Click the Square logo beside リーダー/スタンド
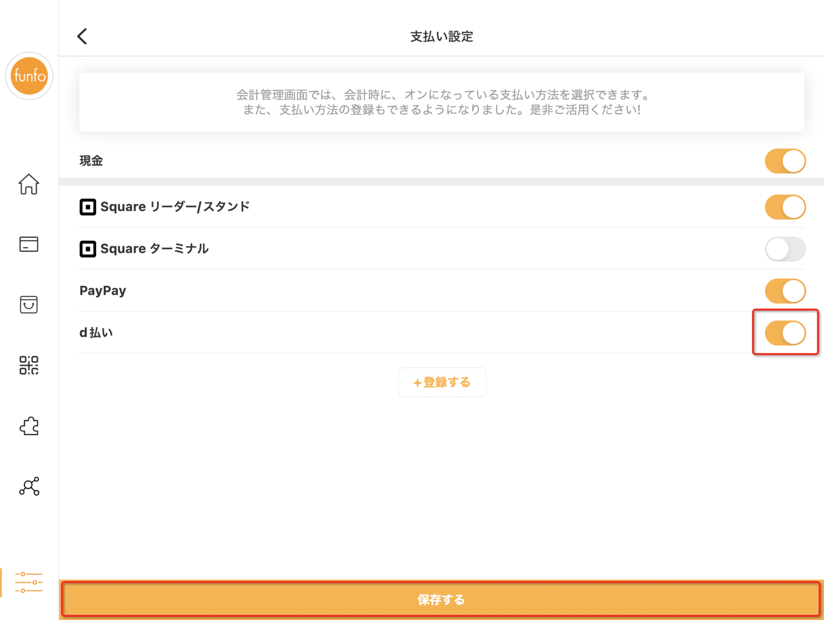Screen dimensions: 824x620 88,207
